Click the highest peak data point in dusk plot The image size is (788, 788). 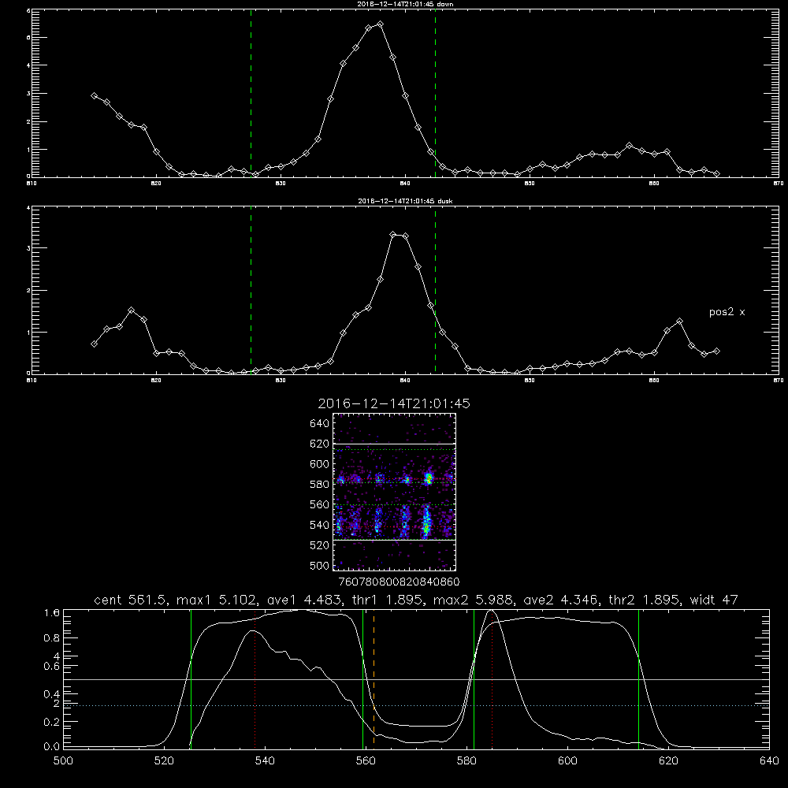coord(393,235)
